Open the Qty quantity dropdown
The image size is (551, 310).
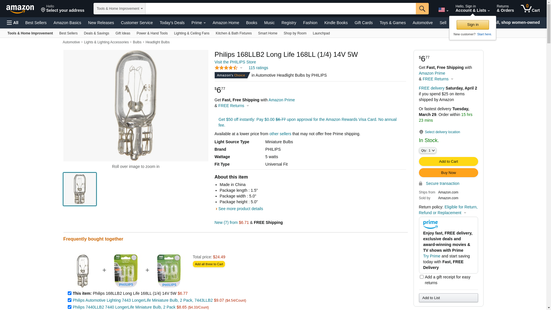point(427,150)
